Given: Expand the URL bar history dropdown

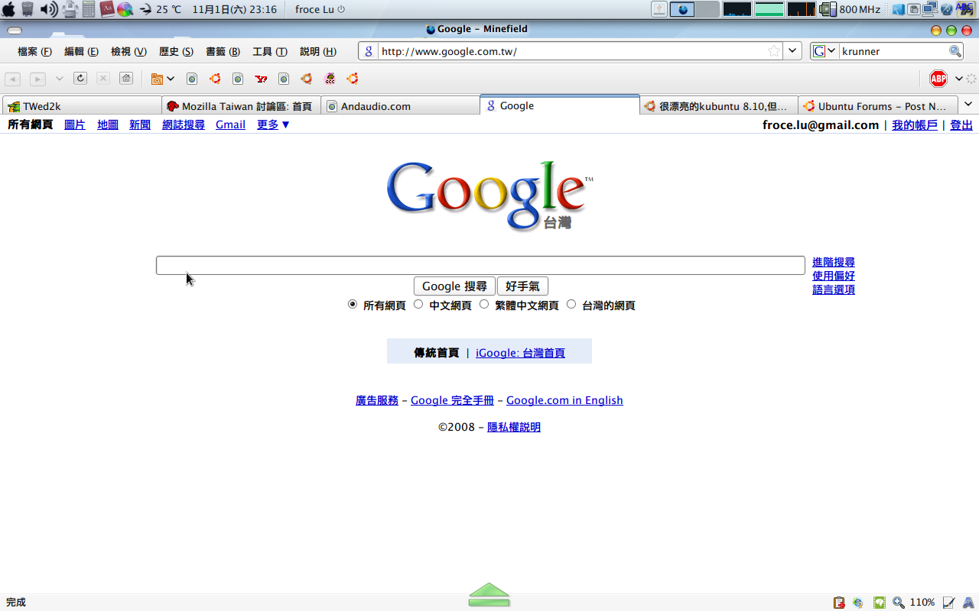Looking at the screenshot, I should [x=793, y=51].
